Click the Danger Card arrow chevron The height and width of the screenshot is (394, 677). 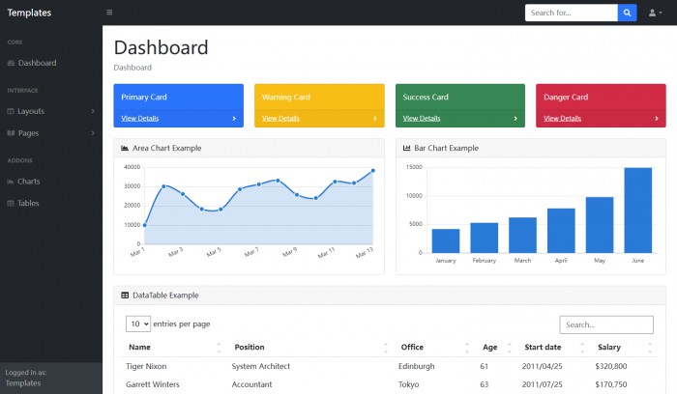click(x=657, y=119)
